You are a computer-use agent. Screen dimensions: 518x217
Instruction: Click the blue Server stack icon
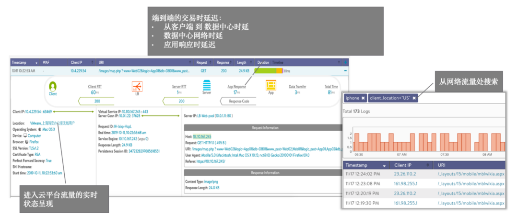(206, 85)
